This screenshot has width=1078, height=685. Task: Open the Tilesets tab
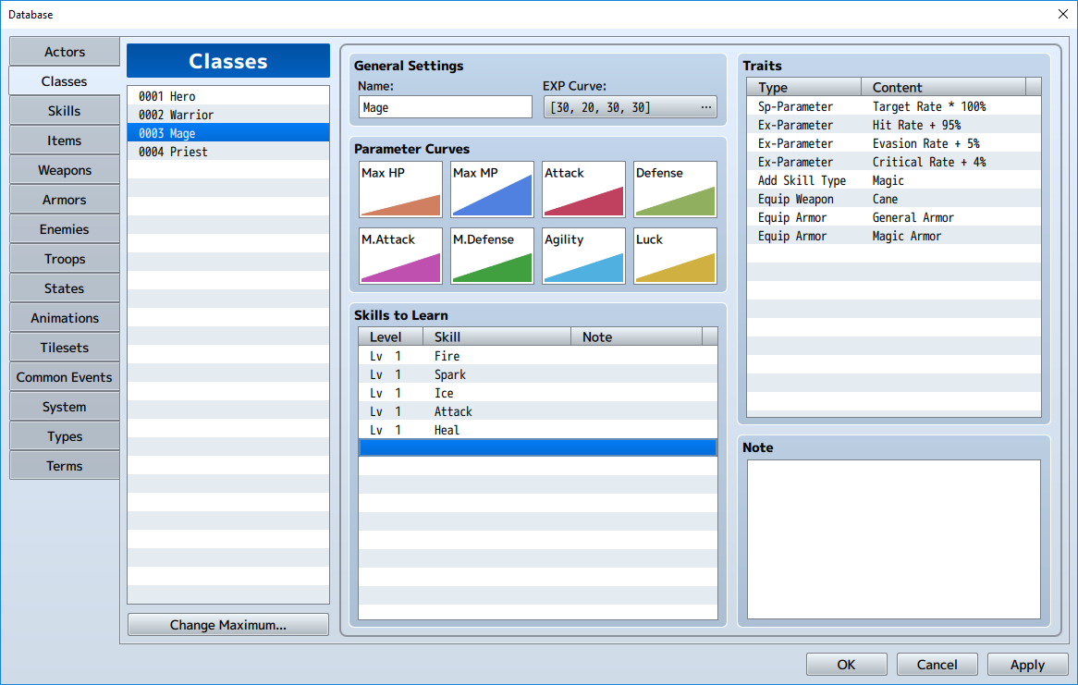click(x=65, y=348)
